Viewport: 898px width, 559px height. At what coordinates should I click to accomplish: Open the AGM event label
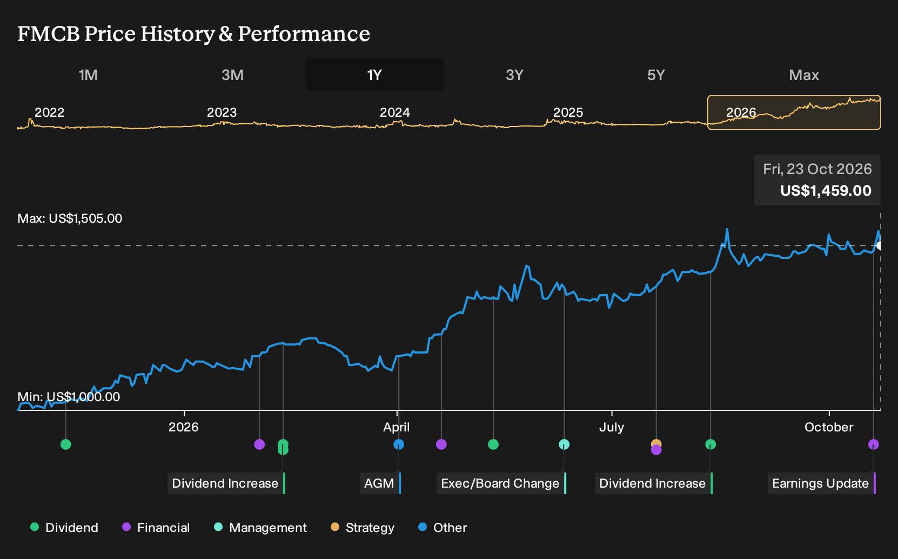click(380, 483)
